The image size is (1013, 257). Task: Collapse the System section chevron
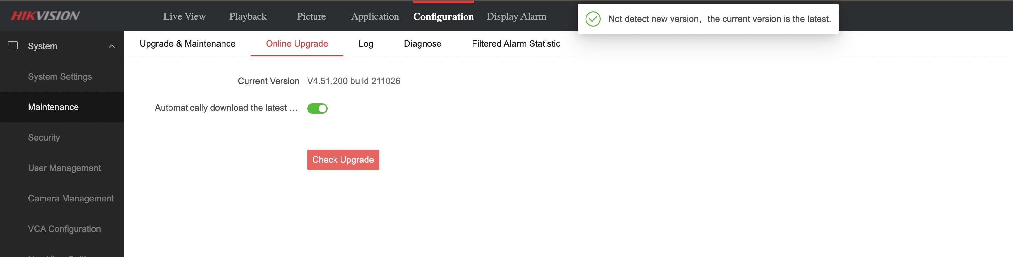pos(112,46)
